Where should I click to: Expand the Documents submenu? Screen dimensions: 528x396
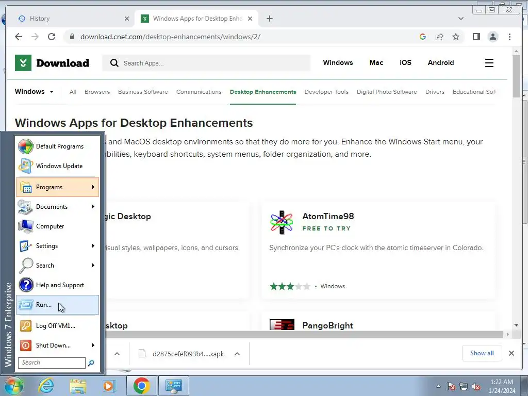pyautogui.click(x=58, y=207)
